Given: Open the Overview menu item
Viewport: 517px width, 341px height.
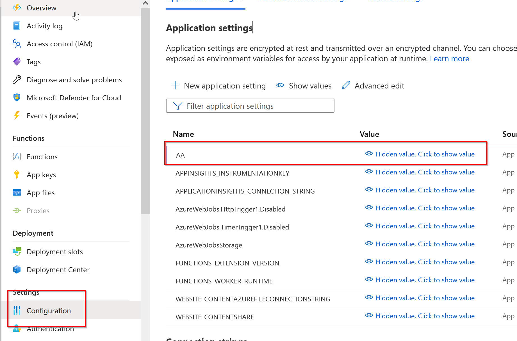Looking at the screenshot, I should tap(41, 8).
